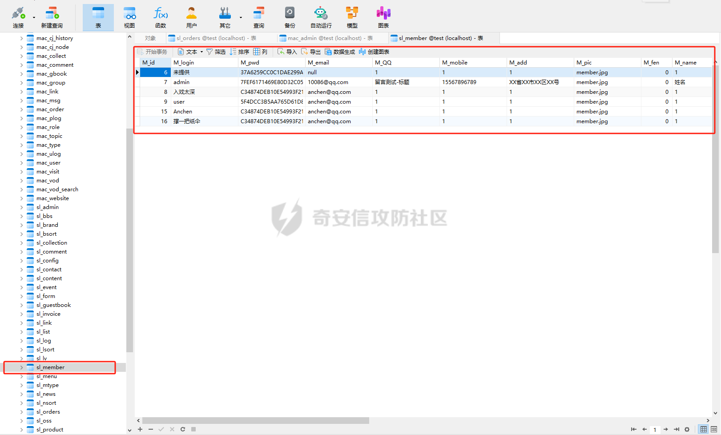Click the M_login column header
The image size is (721, 435).
point(204,62)
